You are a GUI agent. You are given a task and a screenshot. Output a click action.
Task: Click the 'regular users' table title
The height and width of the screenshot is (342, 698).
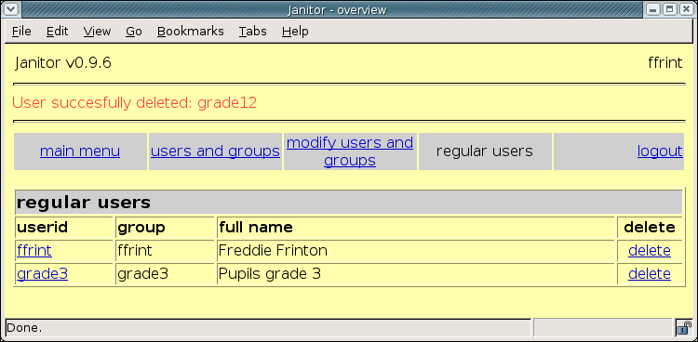pyautogui.click(x=84, y=203)
